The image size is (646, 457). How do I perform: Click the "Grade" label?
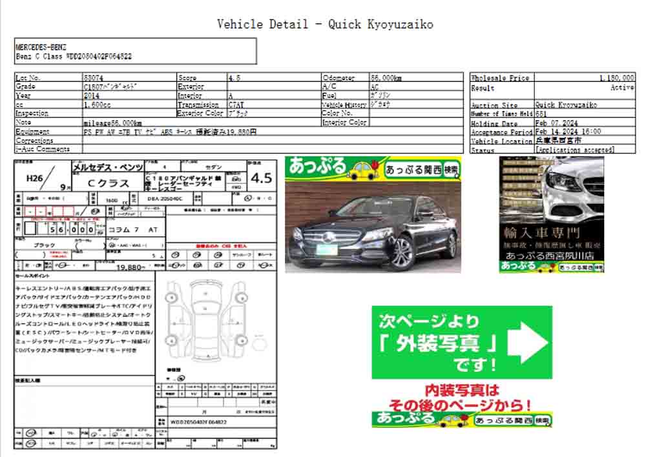click(x=26, y=86)
